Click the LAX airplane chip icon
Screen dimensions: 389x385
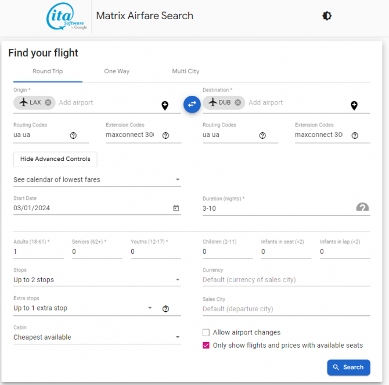(24, 102)
